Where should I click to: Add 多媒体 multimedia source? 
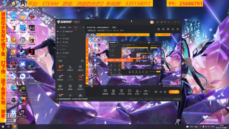tap(130, 92)
